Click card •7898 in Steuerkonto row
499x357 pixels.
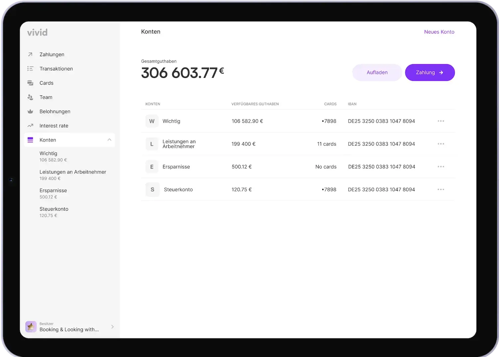tap(329, 189)
